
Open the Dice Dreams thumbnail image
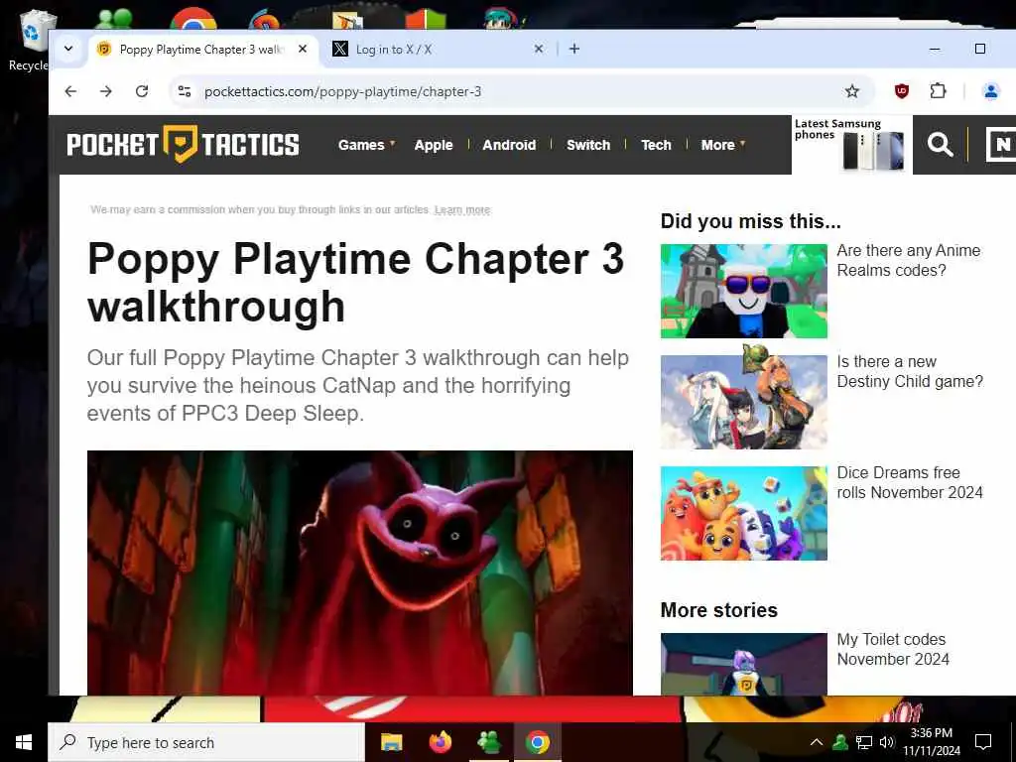[744, 513]
